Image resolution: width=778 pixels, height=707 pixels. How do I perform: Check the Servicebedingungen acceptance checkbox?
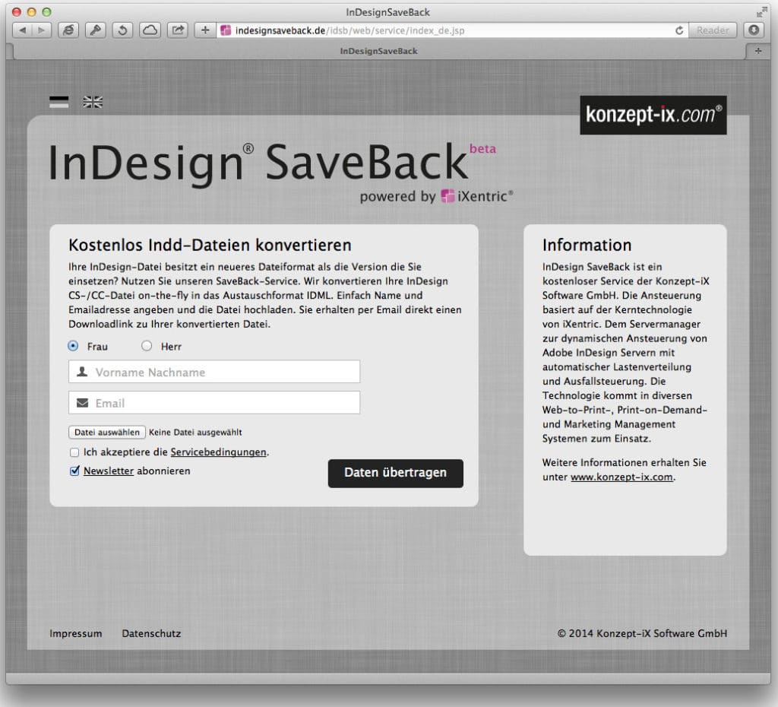(74, 452)
